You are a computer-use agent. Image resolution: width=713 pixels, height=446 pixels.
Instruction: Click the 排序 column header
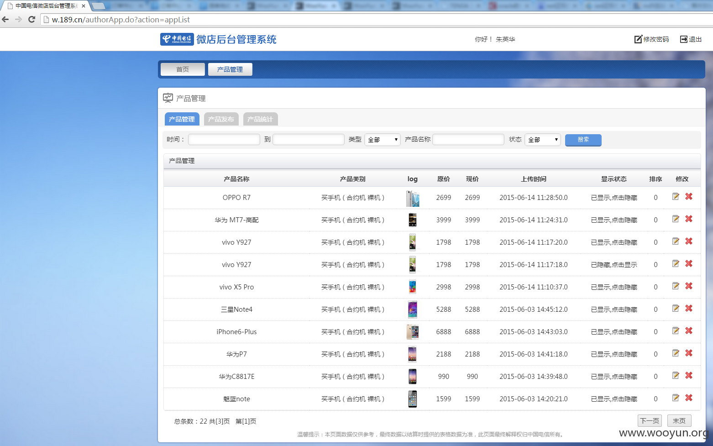(x=655, y=179)
